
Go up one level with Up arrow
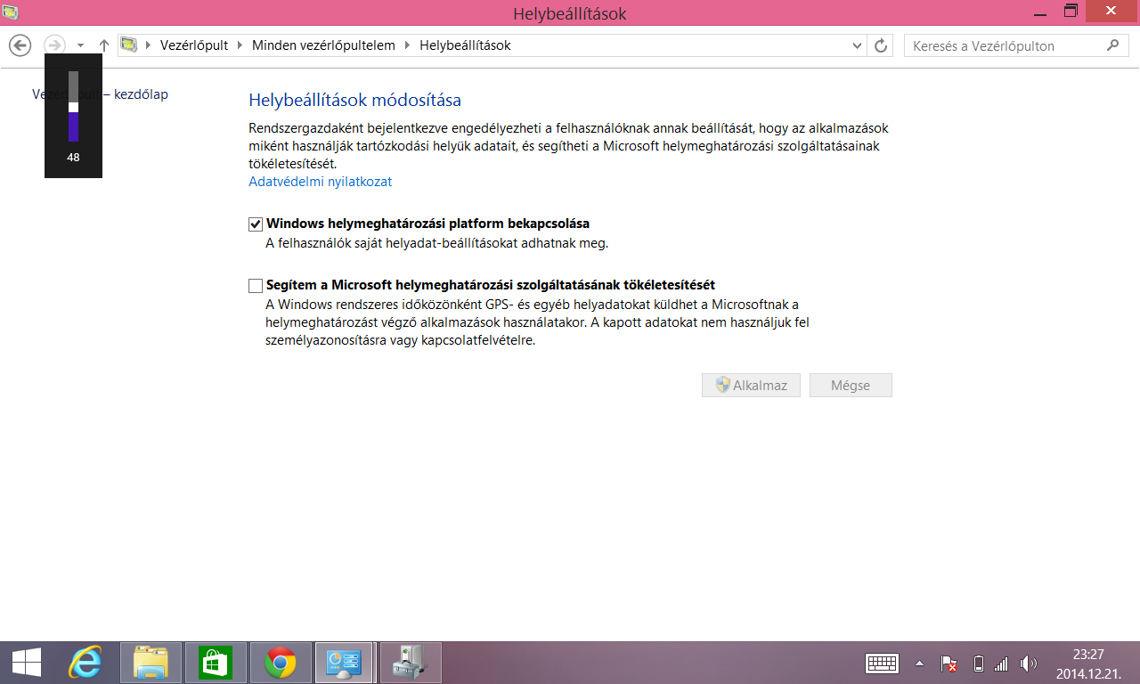104,45
